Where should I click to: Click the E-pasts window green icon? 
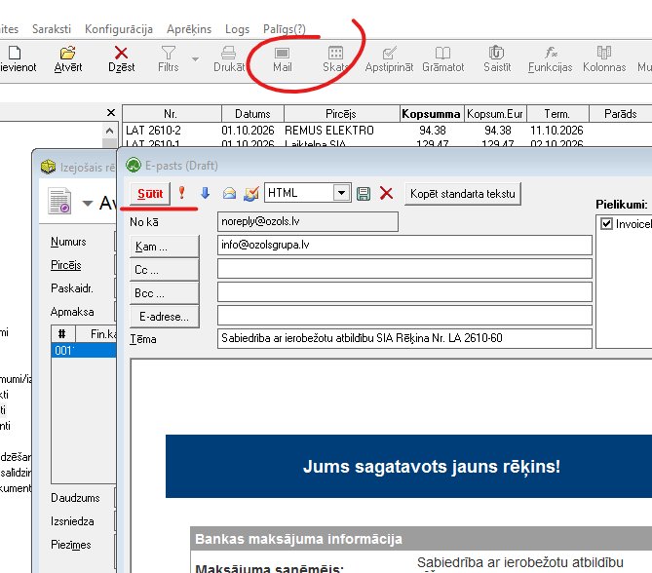click(134, 165)
